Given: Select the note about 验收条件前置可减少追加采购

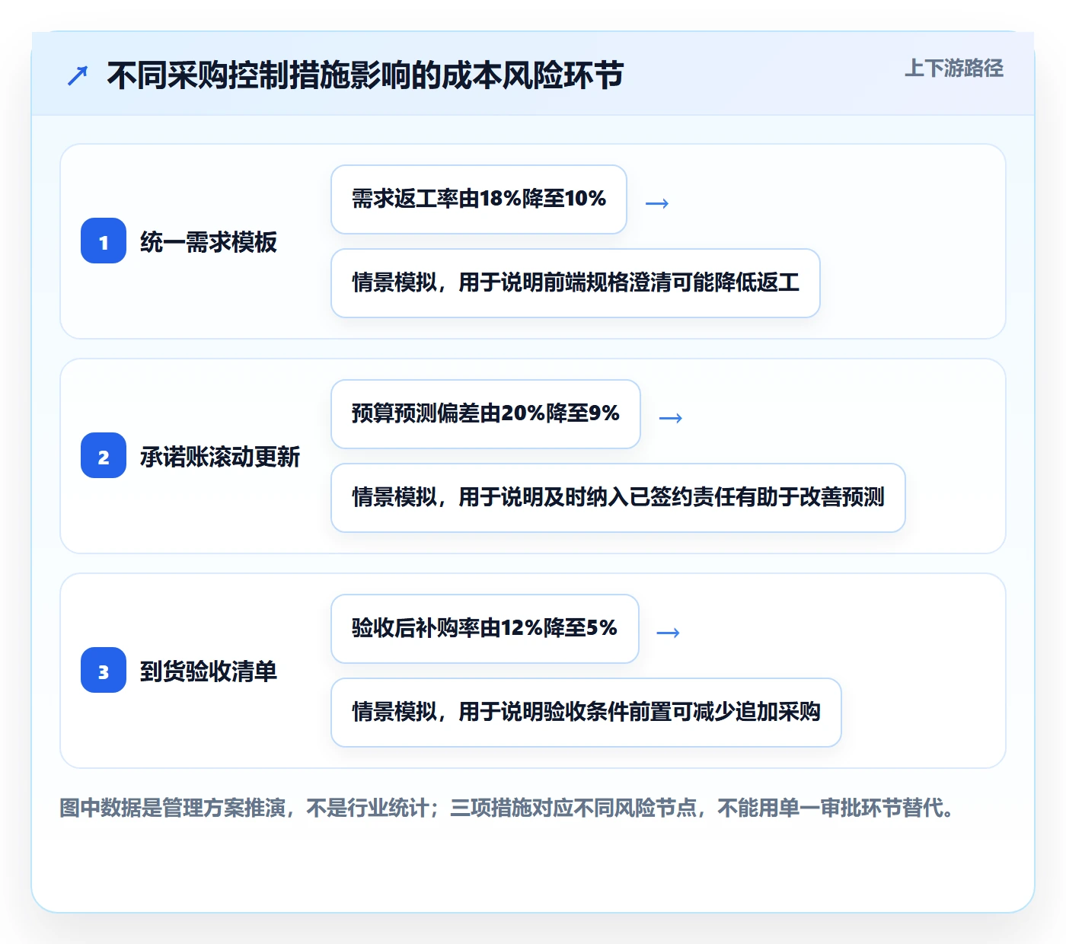Looking at the screenshot, I should click(586, 713).
